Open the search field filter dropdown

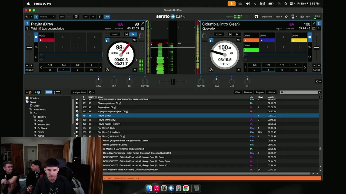(x=283, y=92)
